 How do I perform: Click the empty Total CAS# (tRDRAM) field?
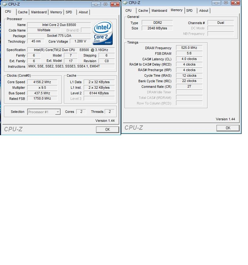189,98
